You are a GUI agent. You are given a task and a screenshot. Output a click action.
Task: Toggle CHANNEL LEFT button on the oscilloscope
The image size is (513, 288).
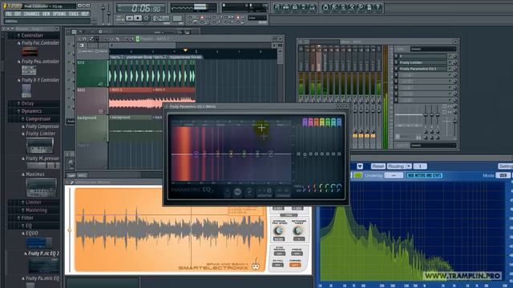click(295, 265)
